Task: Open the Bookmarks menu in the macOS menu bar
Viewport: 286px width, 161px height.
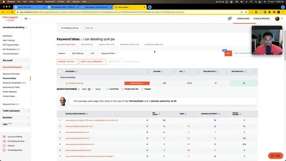Action: coord(50,2)
